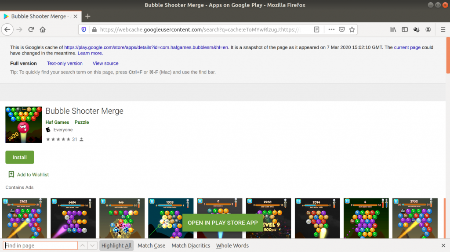
Task: Open screenshot showing score 2900
Action: click(269, 218)
